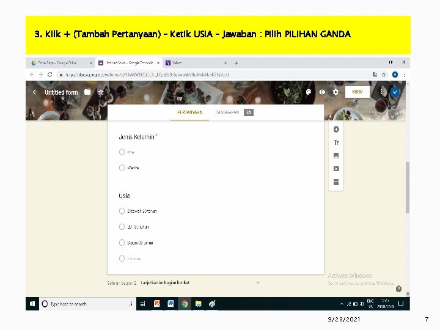Open the color palette theme customizer
The height and width of the screenshot is (330, 440).
coord(309,92)
